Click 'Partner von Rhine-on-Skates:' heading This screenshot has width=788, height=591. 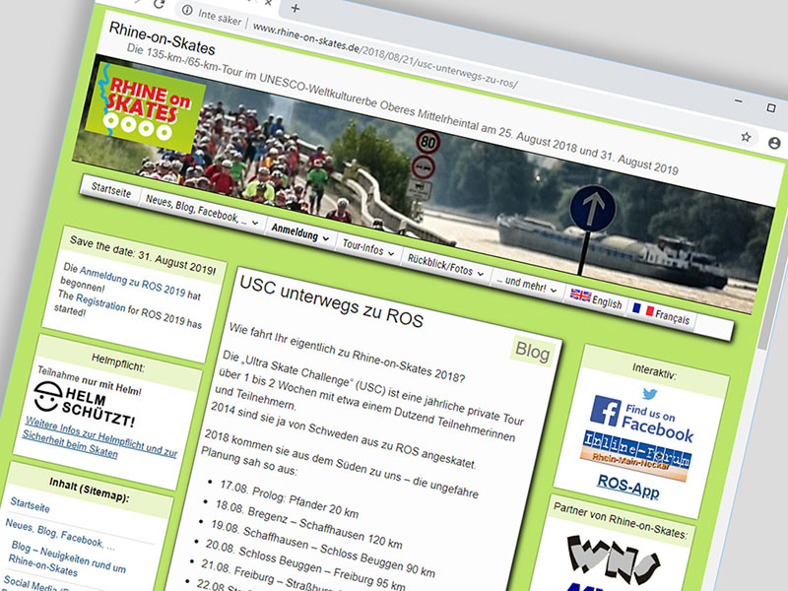pos(621,520)
